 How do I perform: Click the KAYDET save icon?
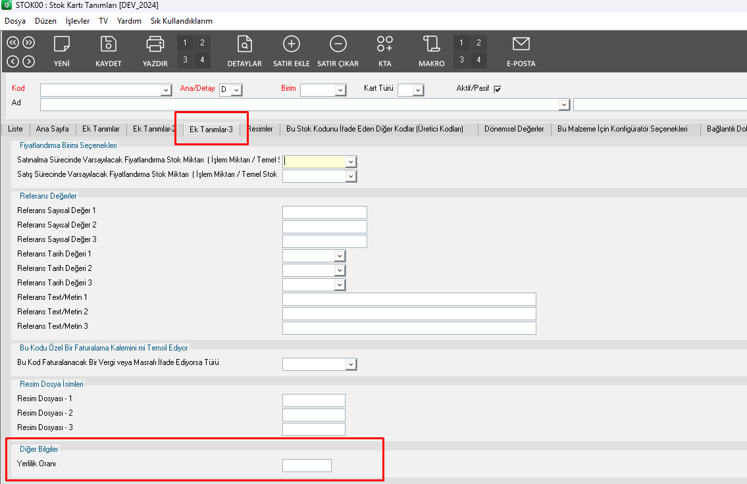coord(108,45)
